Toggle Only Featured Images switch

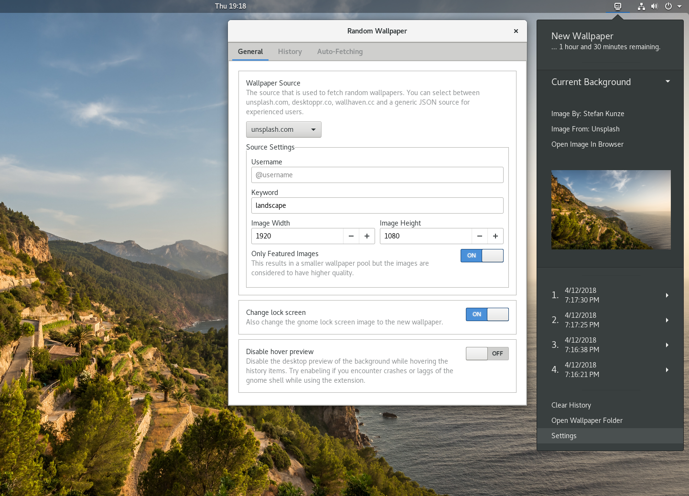482,256
